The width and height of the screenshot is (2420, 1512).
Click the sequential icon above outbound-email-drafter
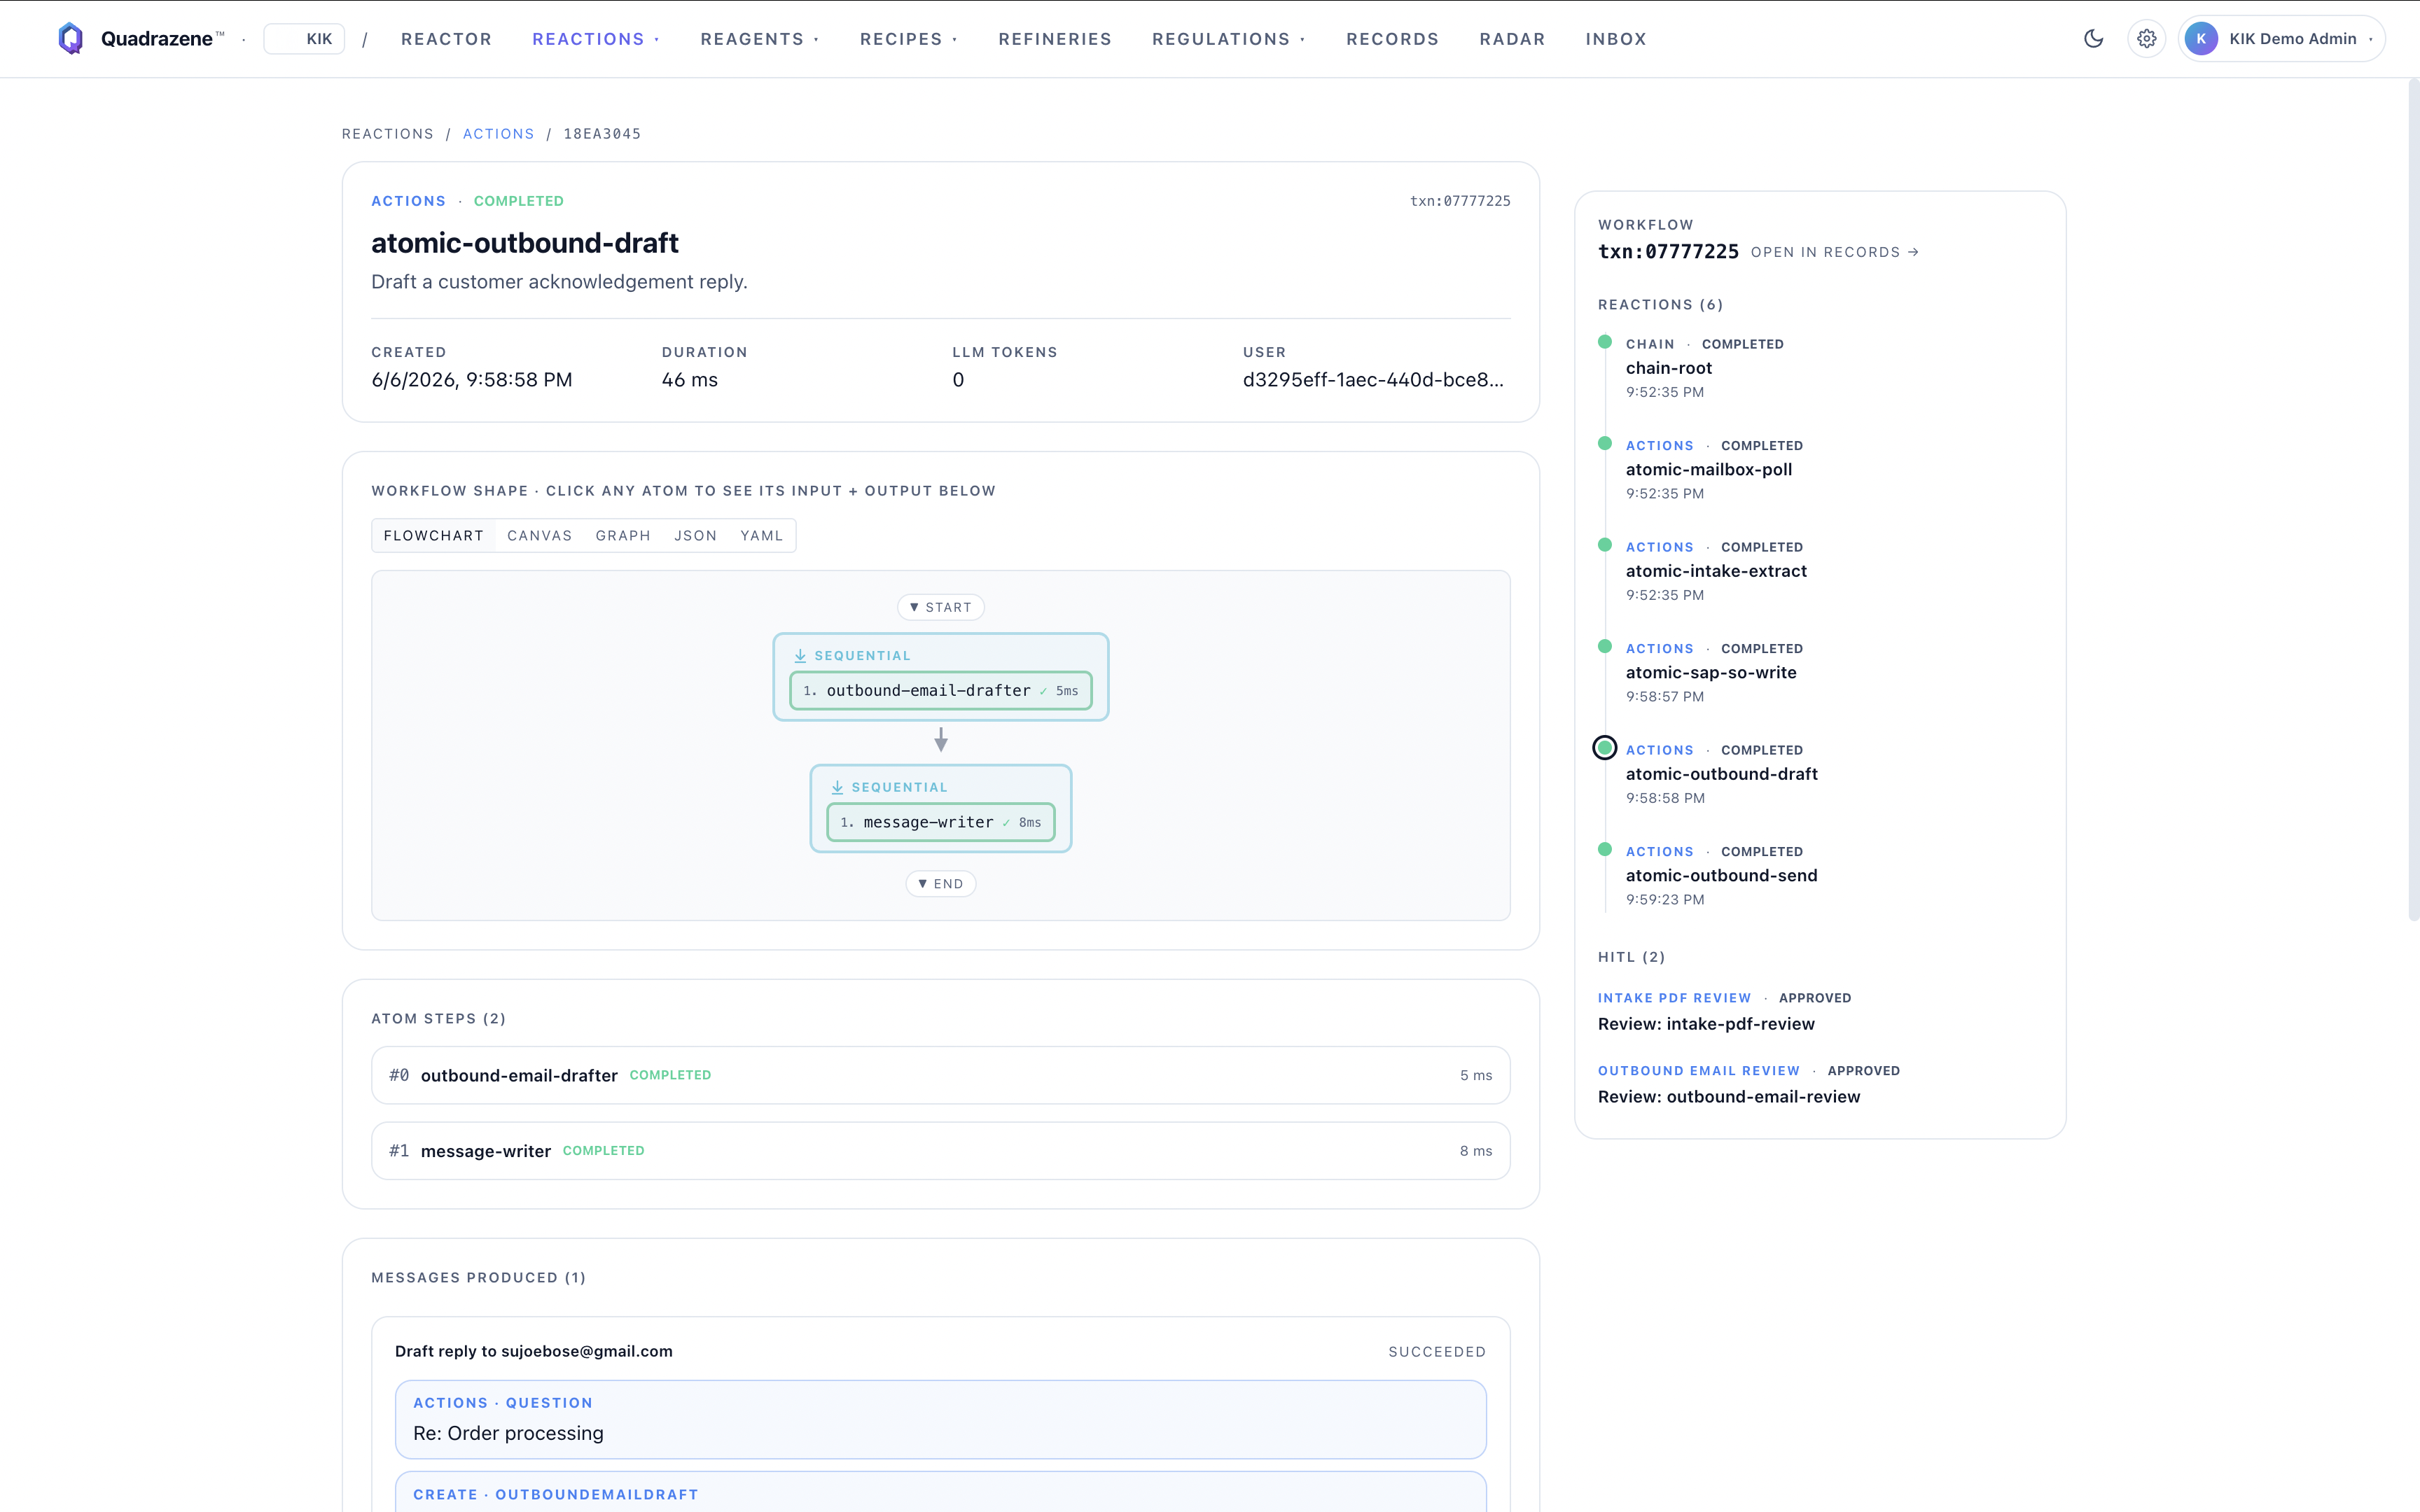800,656
